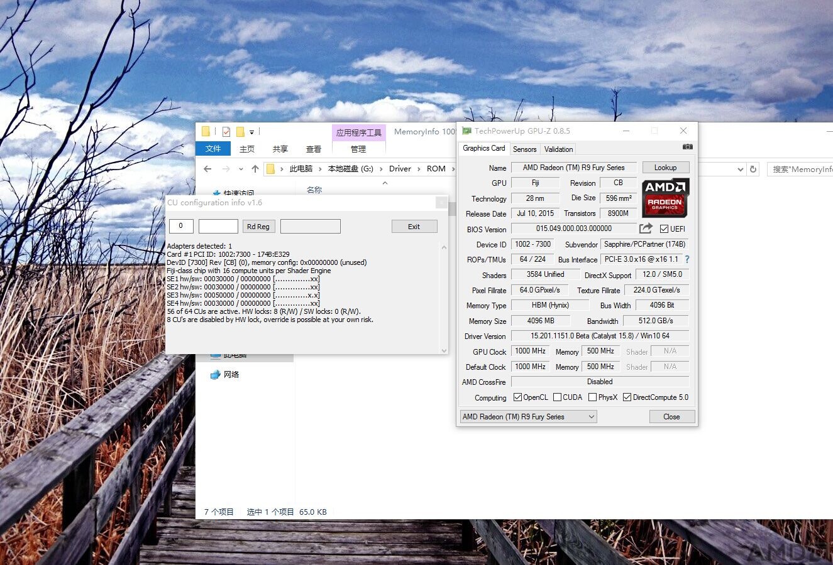Click the new folder icon in Explorer title bar
833x565 pixels.
240,132
